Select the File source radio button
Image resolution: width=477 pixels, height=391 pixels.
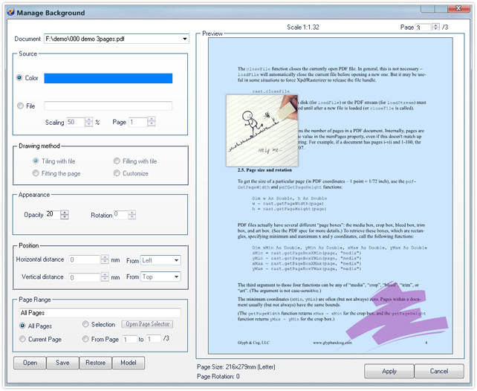[20, 106]
